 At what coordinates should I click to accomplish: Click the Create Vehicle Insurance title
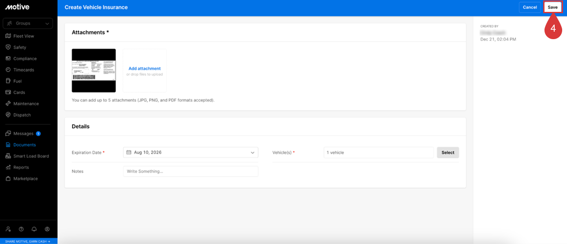[x=96, y=7]
